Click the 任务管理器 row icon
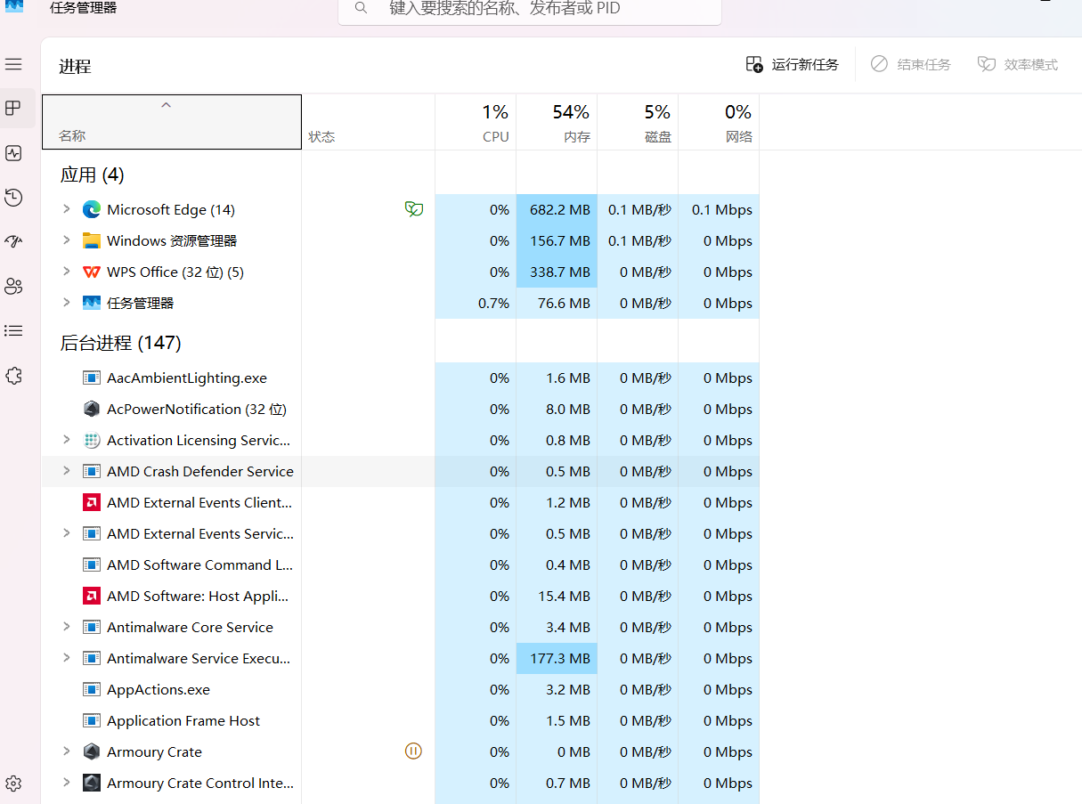 pos(91,303)
